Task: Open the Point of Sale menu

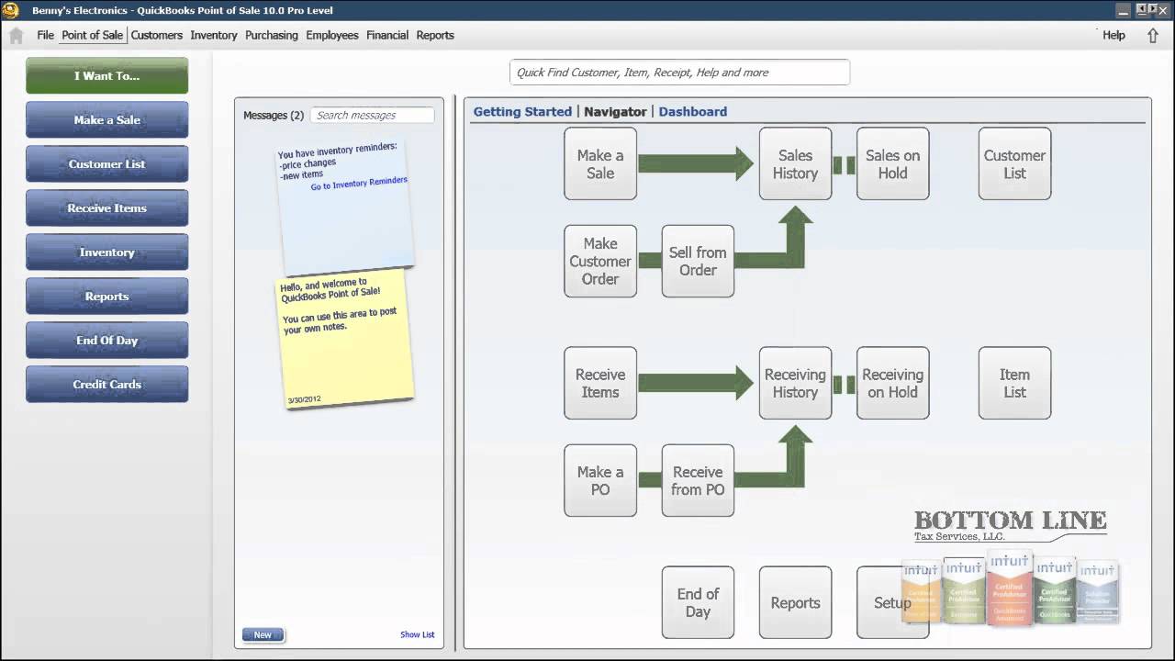Action: pyautogui.click(x=92, y=35)
